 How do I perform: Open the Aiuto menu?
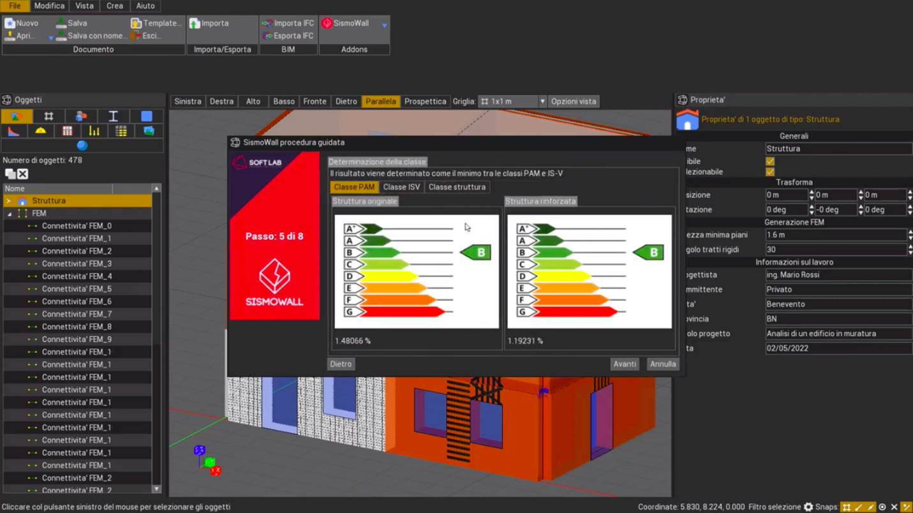pyautogui.click(x=145, y=6)
